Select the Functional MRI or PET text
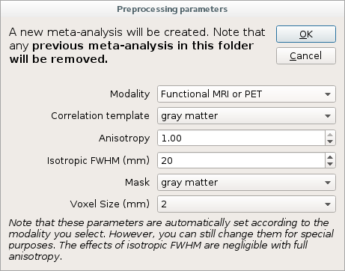Screen dimensions: 345x271 click(211, 94)
